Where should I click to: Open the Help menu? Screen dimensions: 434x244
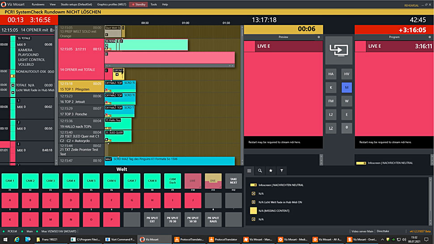165,4
